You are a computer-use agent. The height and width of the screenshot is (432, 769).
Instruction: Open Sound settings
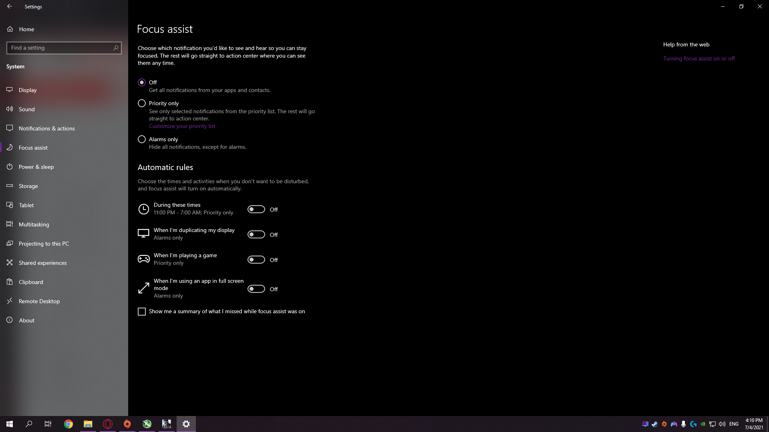coord(64,109)
